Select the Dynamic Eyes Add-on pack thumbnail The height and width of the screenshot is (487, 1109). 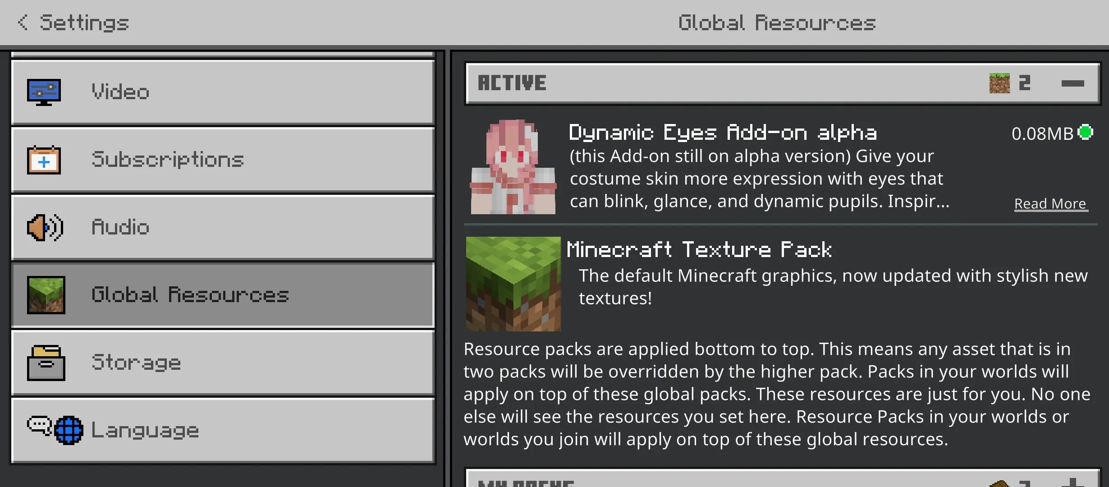(x=513, y=166)
